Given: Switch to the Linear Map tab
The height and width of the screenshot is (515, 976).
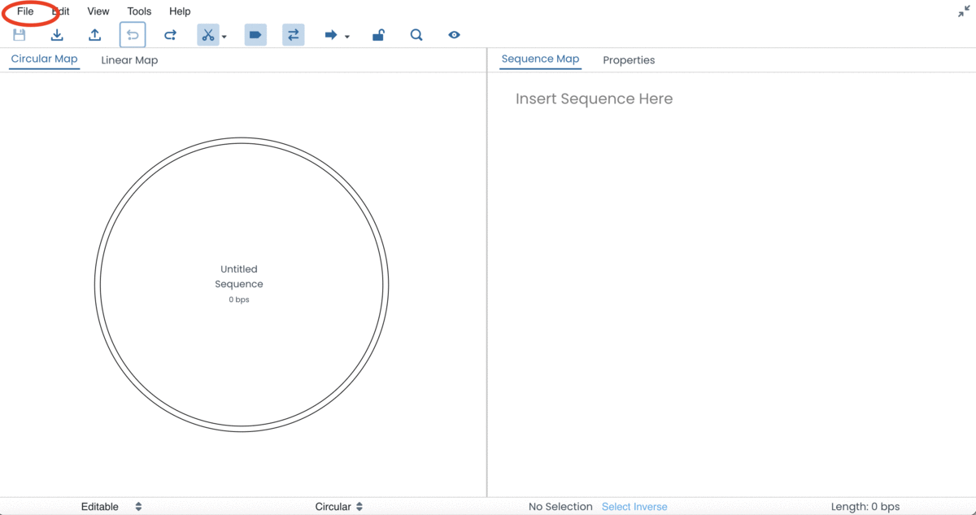Looking at the screenshot, I should click(129, 59).
